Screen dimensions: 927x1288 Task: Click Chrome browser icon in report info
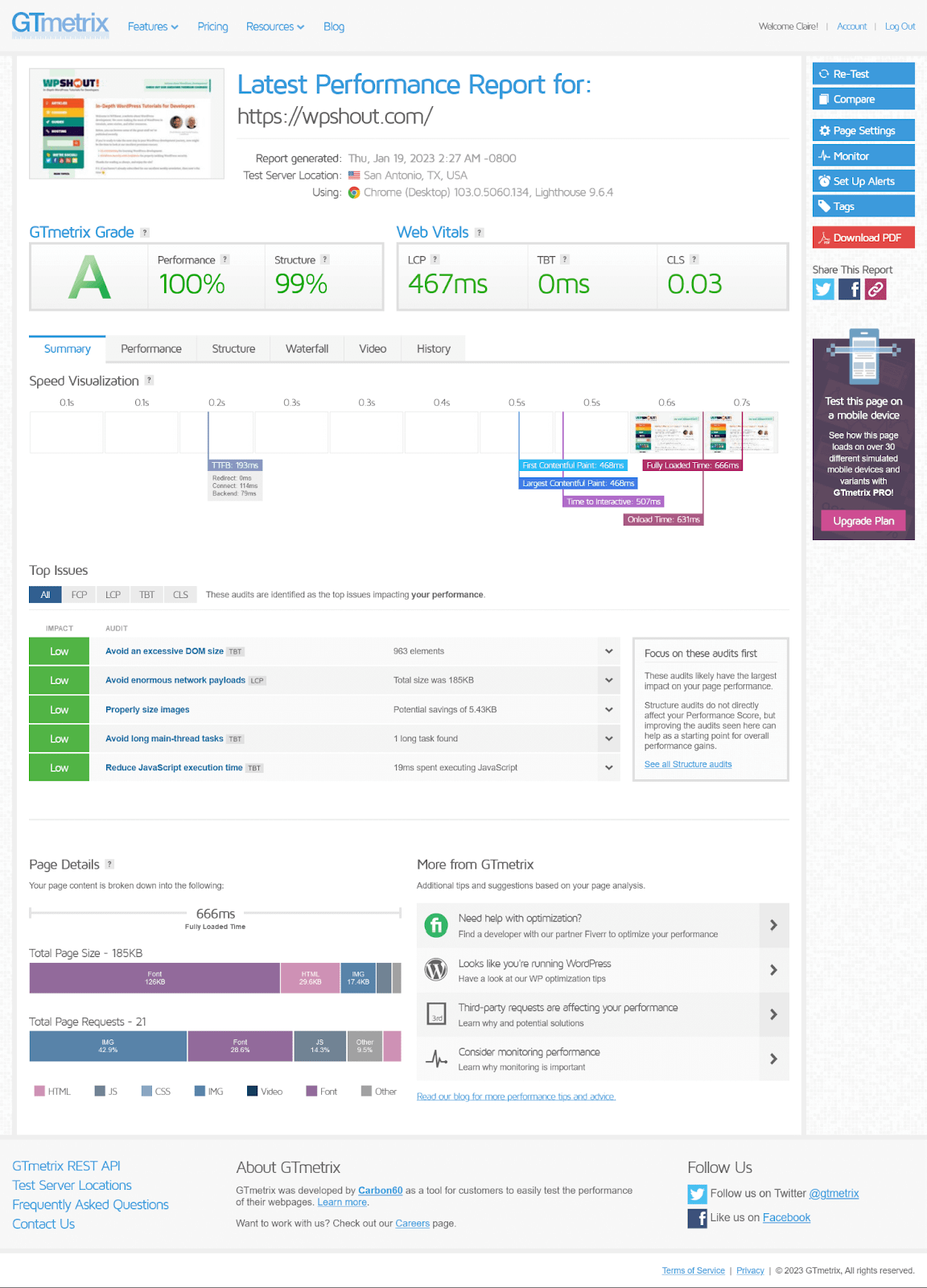click(354, 192)
